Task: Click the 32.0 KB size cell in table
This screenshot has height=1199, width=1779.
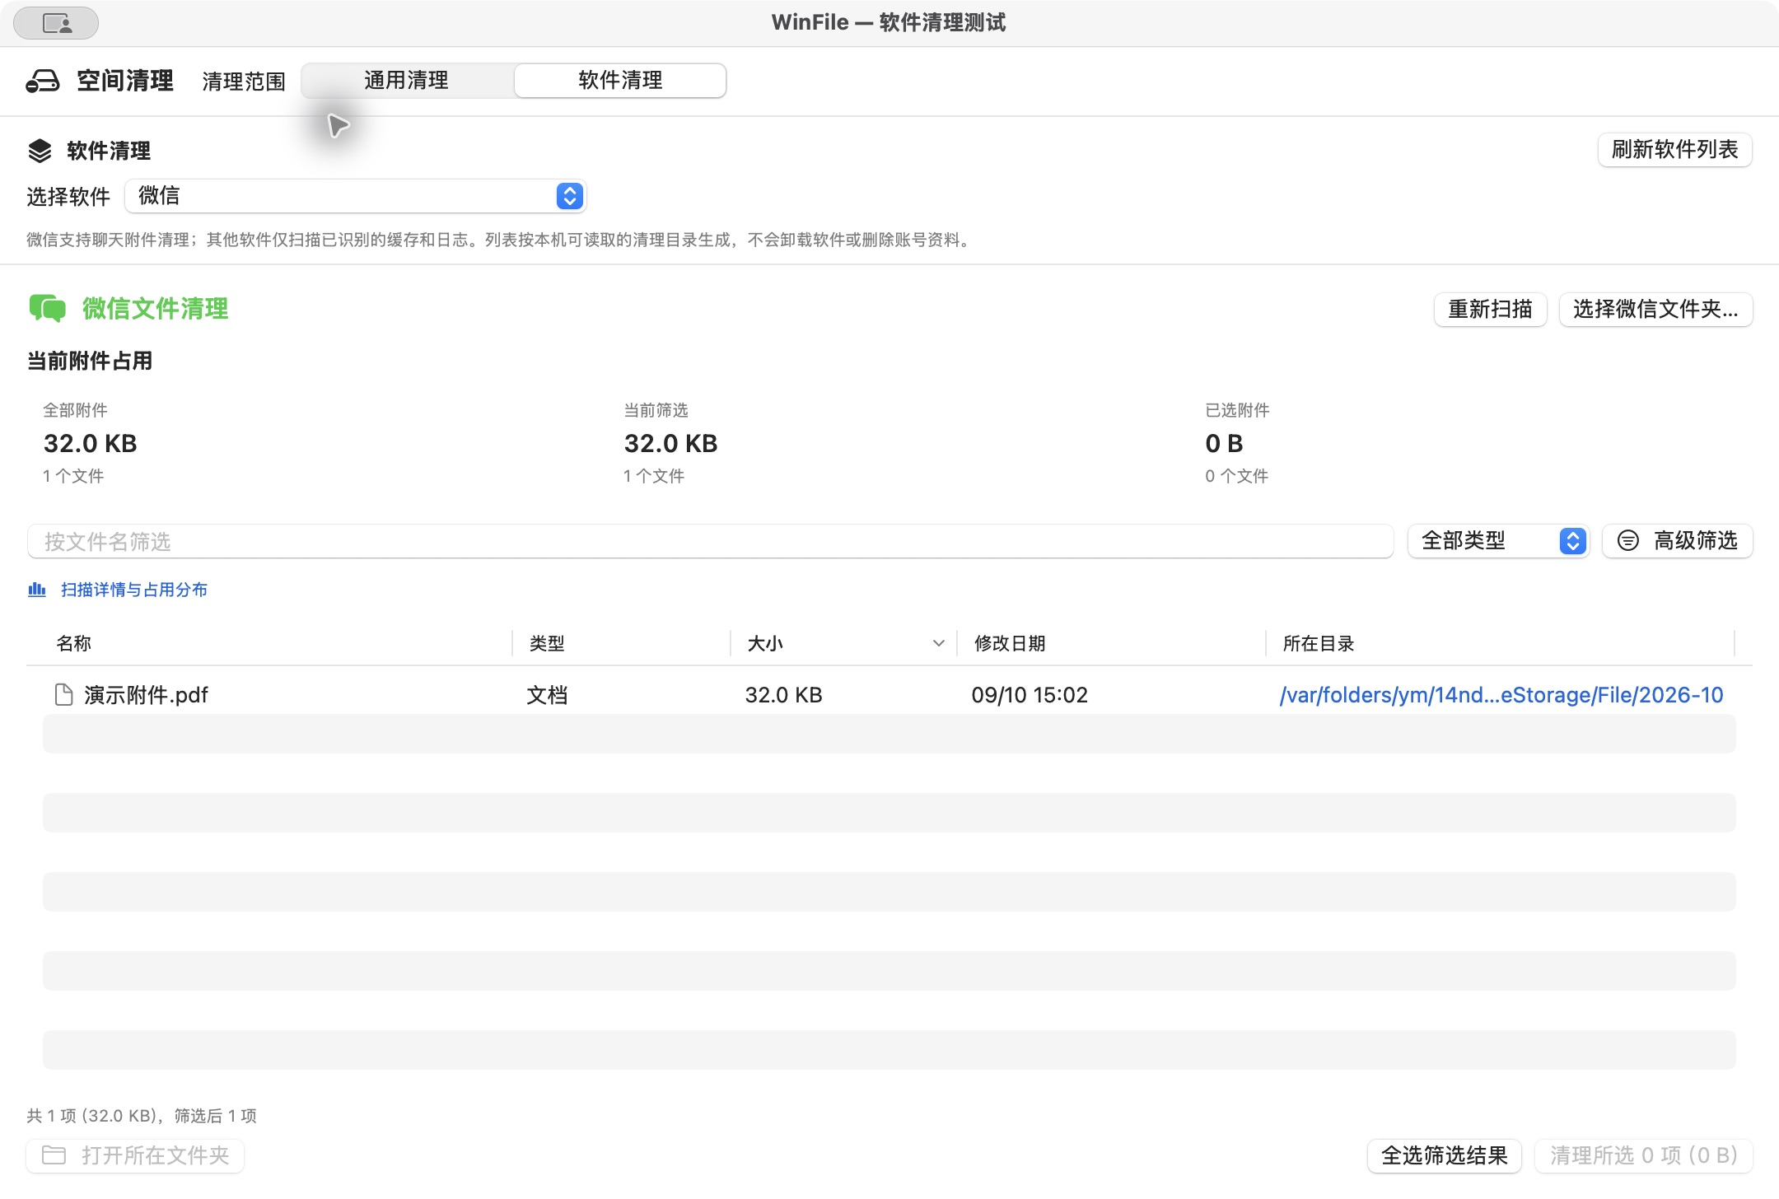Action: pyautogui.click(x=783, y=695)
